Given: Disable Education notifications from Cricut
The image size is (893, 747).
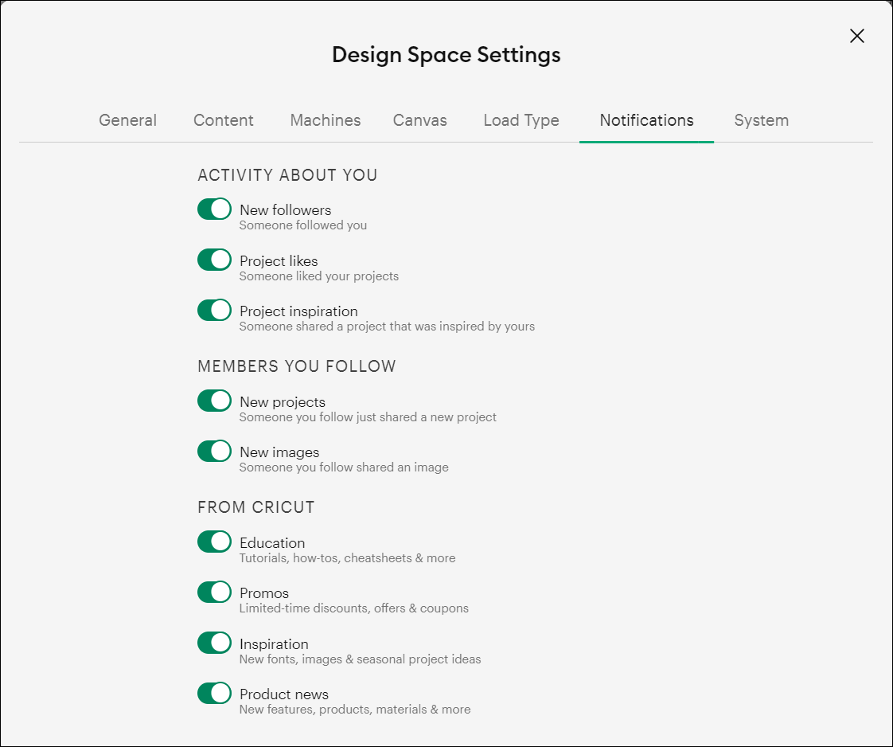Looking at the screenshot, I should pyautogui.click(x=214, y=542).
